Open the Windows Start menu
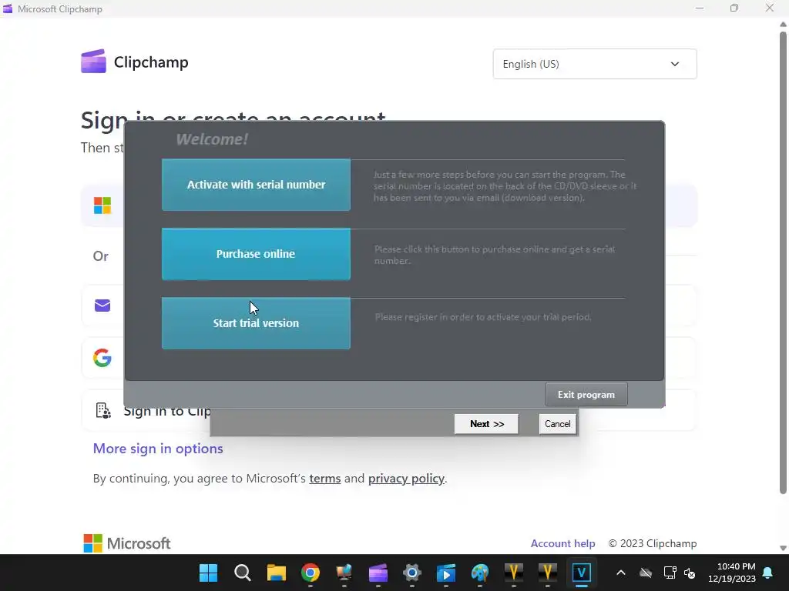This screenshot has width=789, height=591. [x=208, y=573]
